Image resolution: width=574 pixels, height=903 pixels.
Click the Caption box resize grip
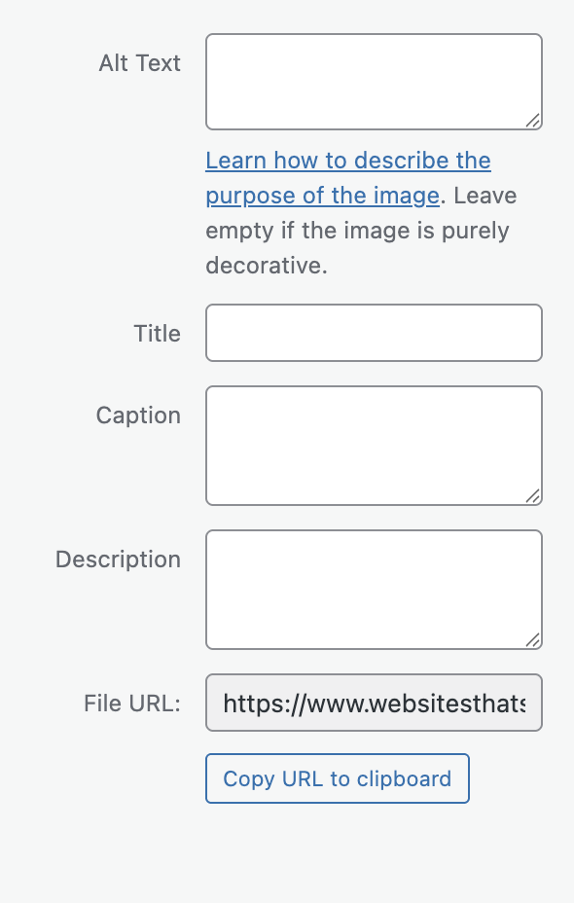click(534, 497)
